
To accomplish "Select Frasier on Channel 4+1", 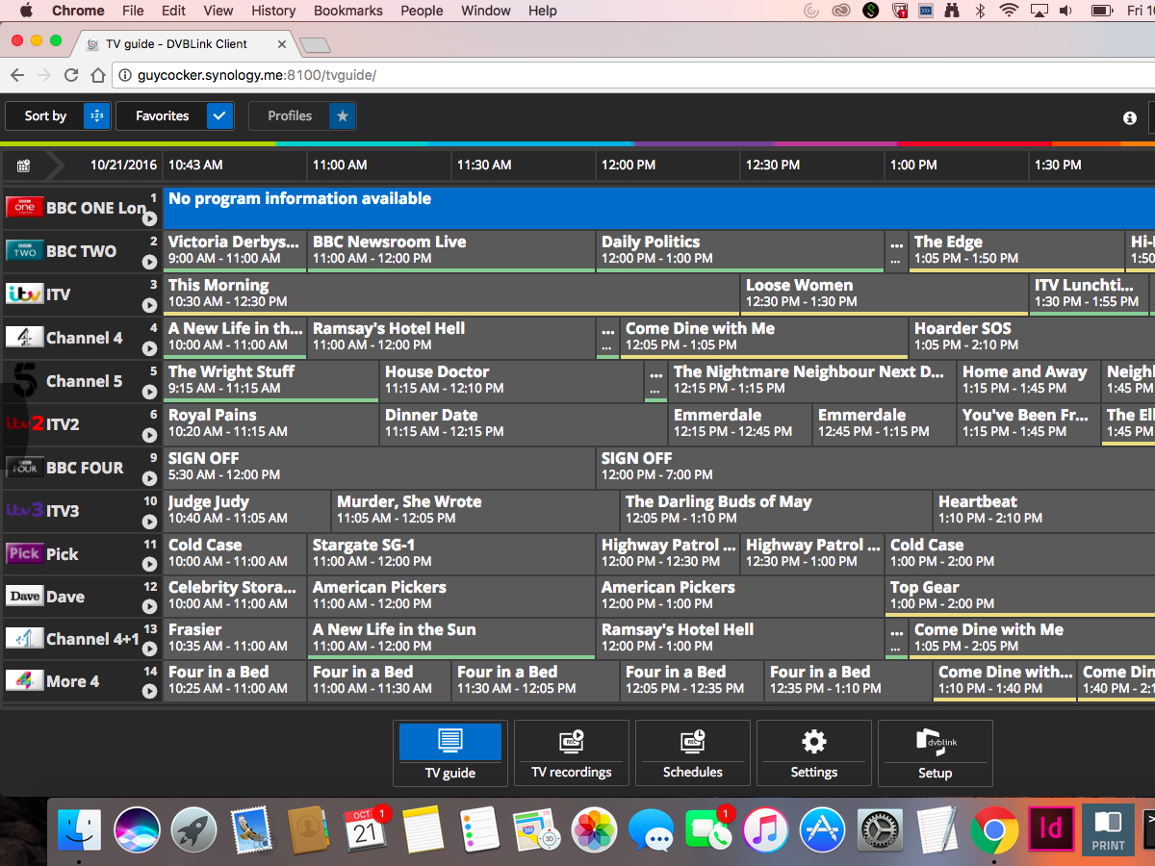I will coord(235,638).
